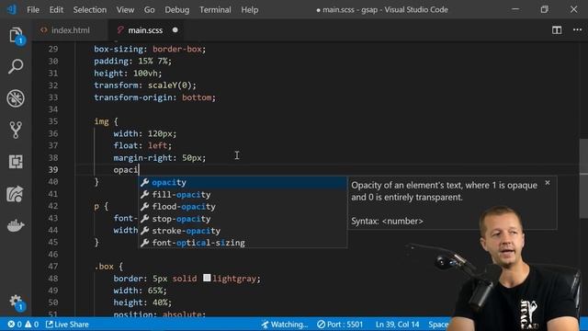Click Ln 39, Col 14 cursor position
This screenshot has height=331, width=588.
(x=398, y=325)
